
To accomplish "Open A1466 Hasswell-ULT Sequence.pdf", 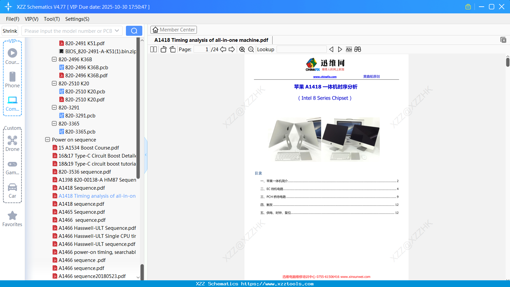I will (x=94, y=228).
